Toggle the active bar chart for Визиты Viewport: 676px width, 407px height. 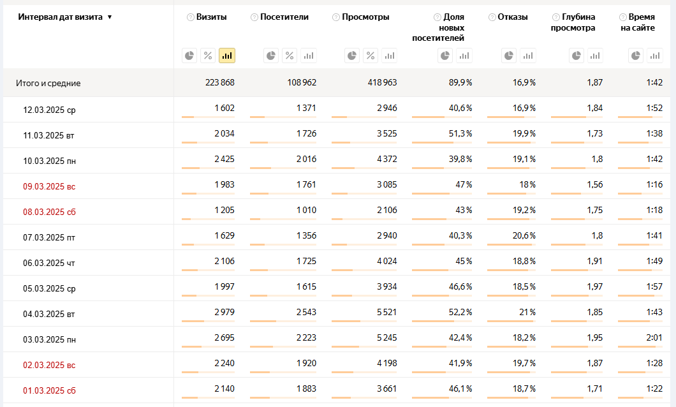226,56
